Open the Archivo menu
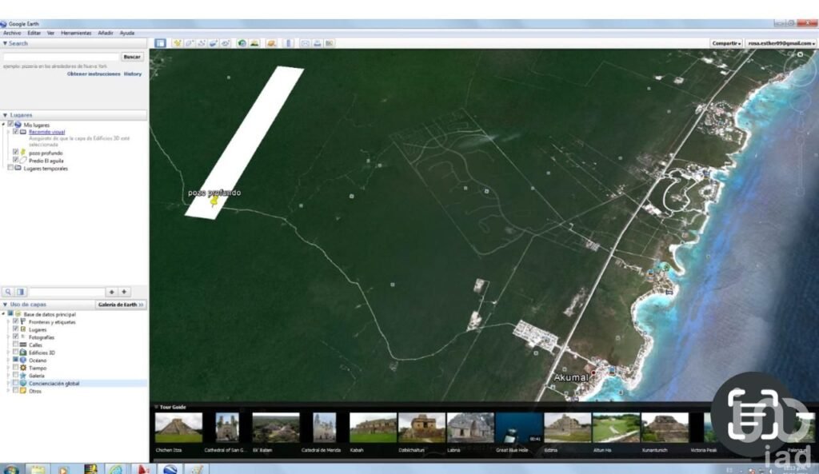The width and height of the screenshot is (819, 474). 12,33
